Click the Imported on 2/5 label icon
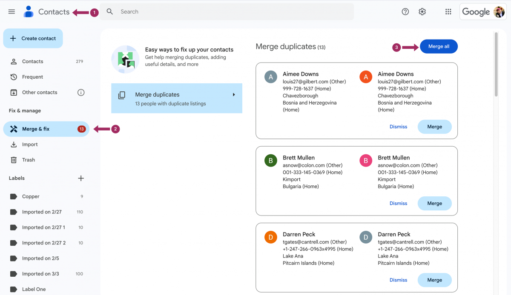This screenshot has width=511, height=295. coord(14,258)
